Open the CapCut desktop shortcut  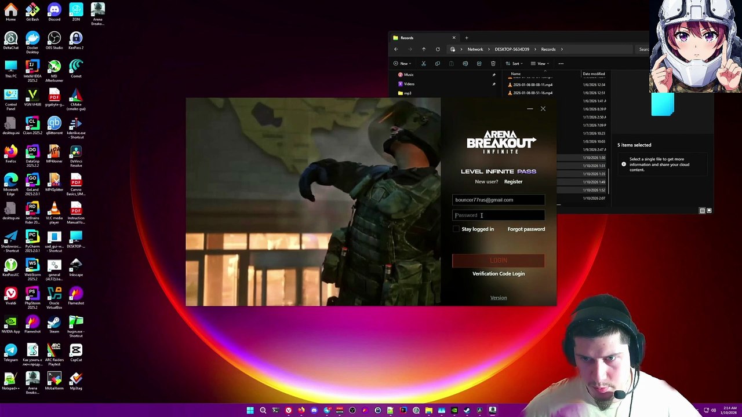click(x=76, y=353)
